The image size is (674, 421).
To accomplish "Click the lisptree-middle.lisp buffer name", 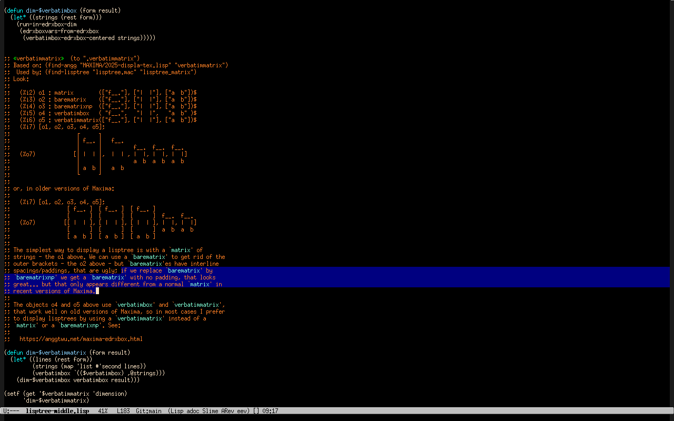I will pos(57,411).
